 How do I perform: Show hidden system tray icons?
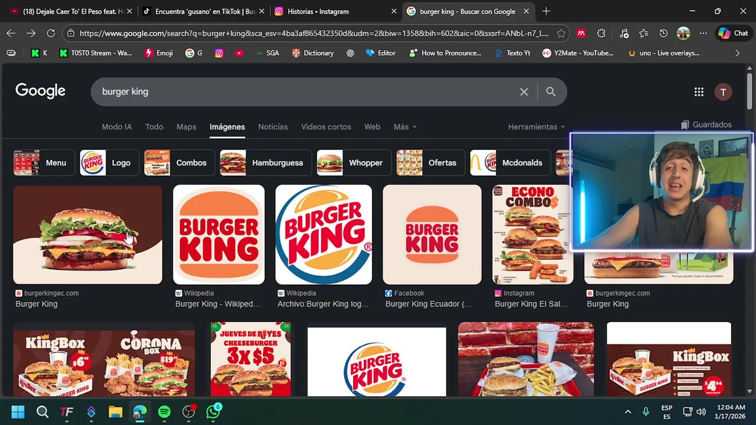628,411
